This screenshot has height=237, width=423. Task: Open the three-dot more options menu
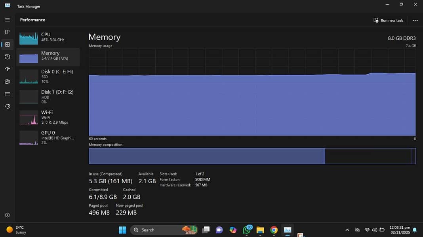click(415, 20)
